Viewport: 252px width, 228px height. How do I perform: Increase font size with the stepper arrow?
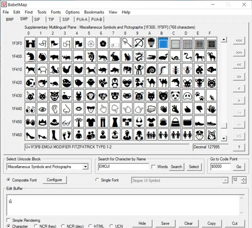click(x=243, y=178)
